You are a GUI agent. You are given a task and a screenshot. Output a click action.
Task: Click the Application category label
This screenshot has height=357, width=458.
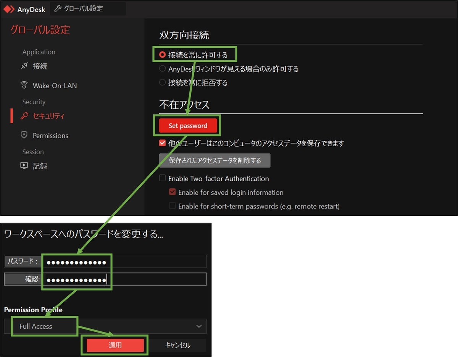pyautogui.click(x=39, y=52)
